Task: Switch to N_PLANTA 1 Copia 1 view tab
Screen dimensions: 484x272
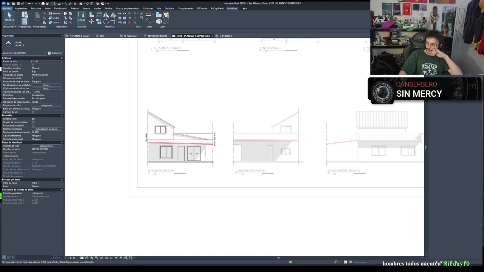Action: (80, 36)
